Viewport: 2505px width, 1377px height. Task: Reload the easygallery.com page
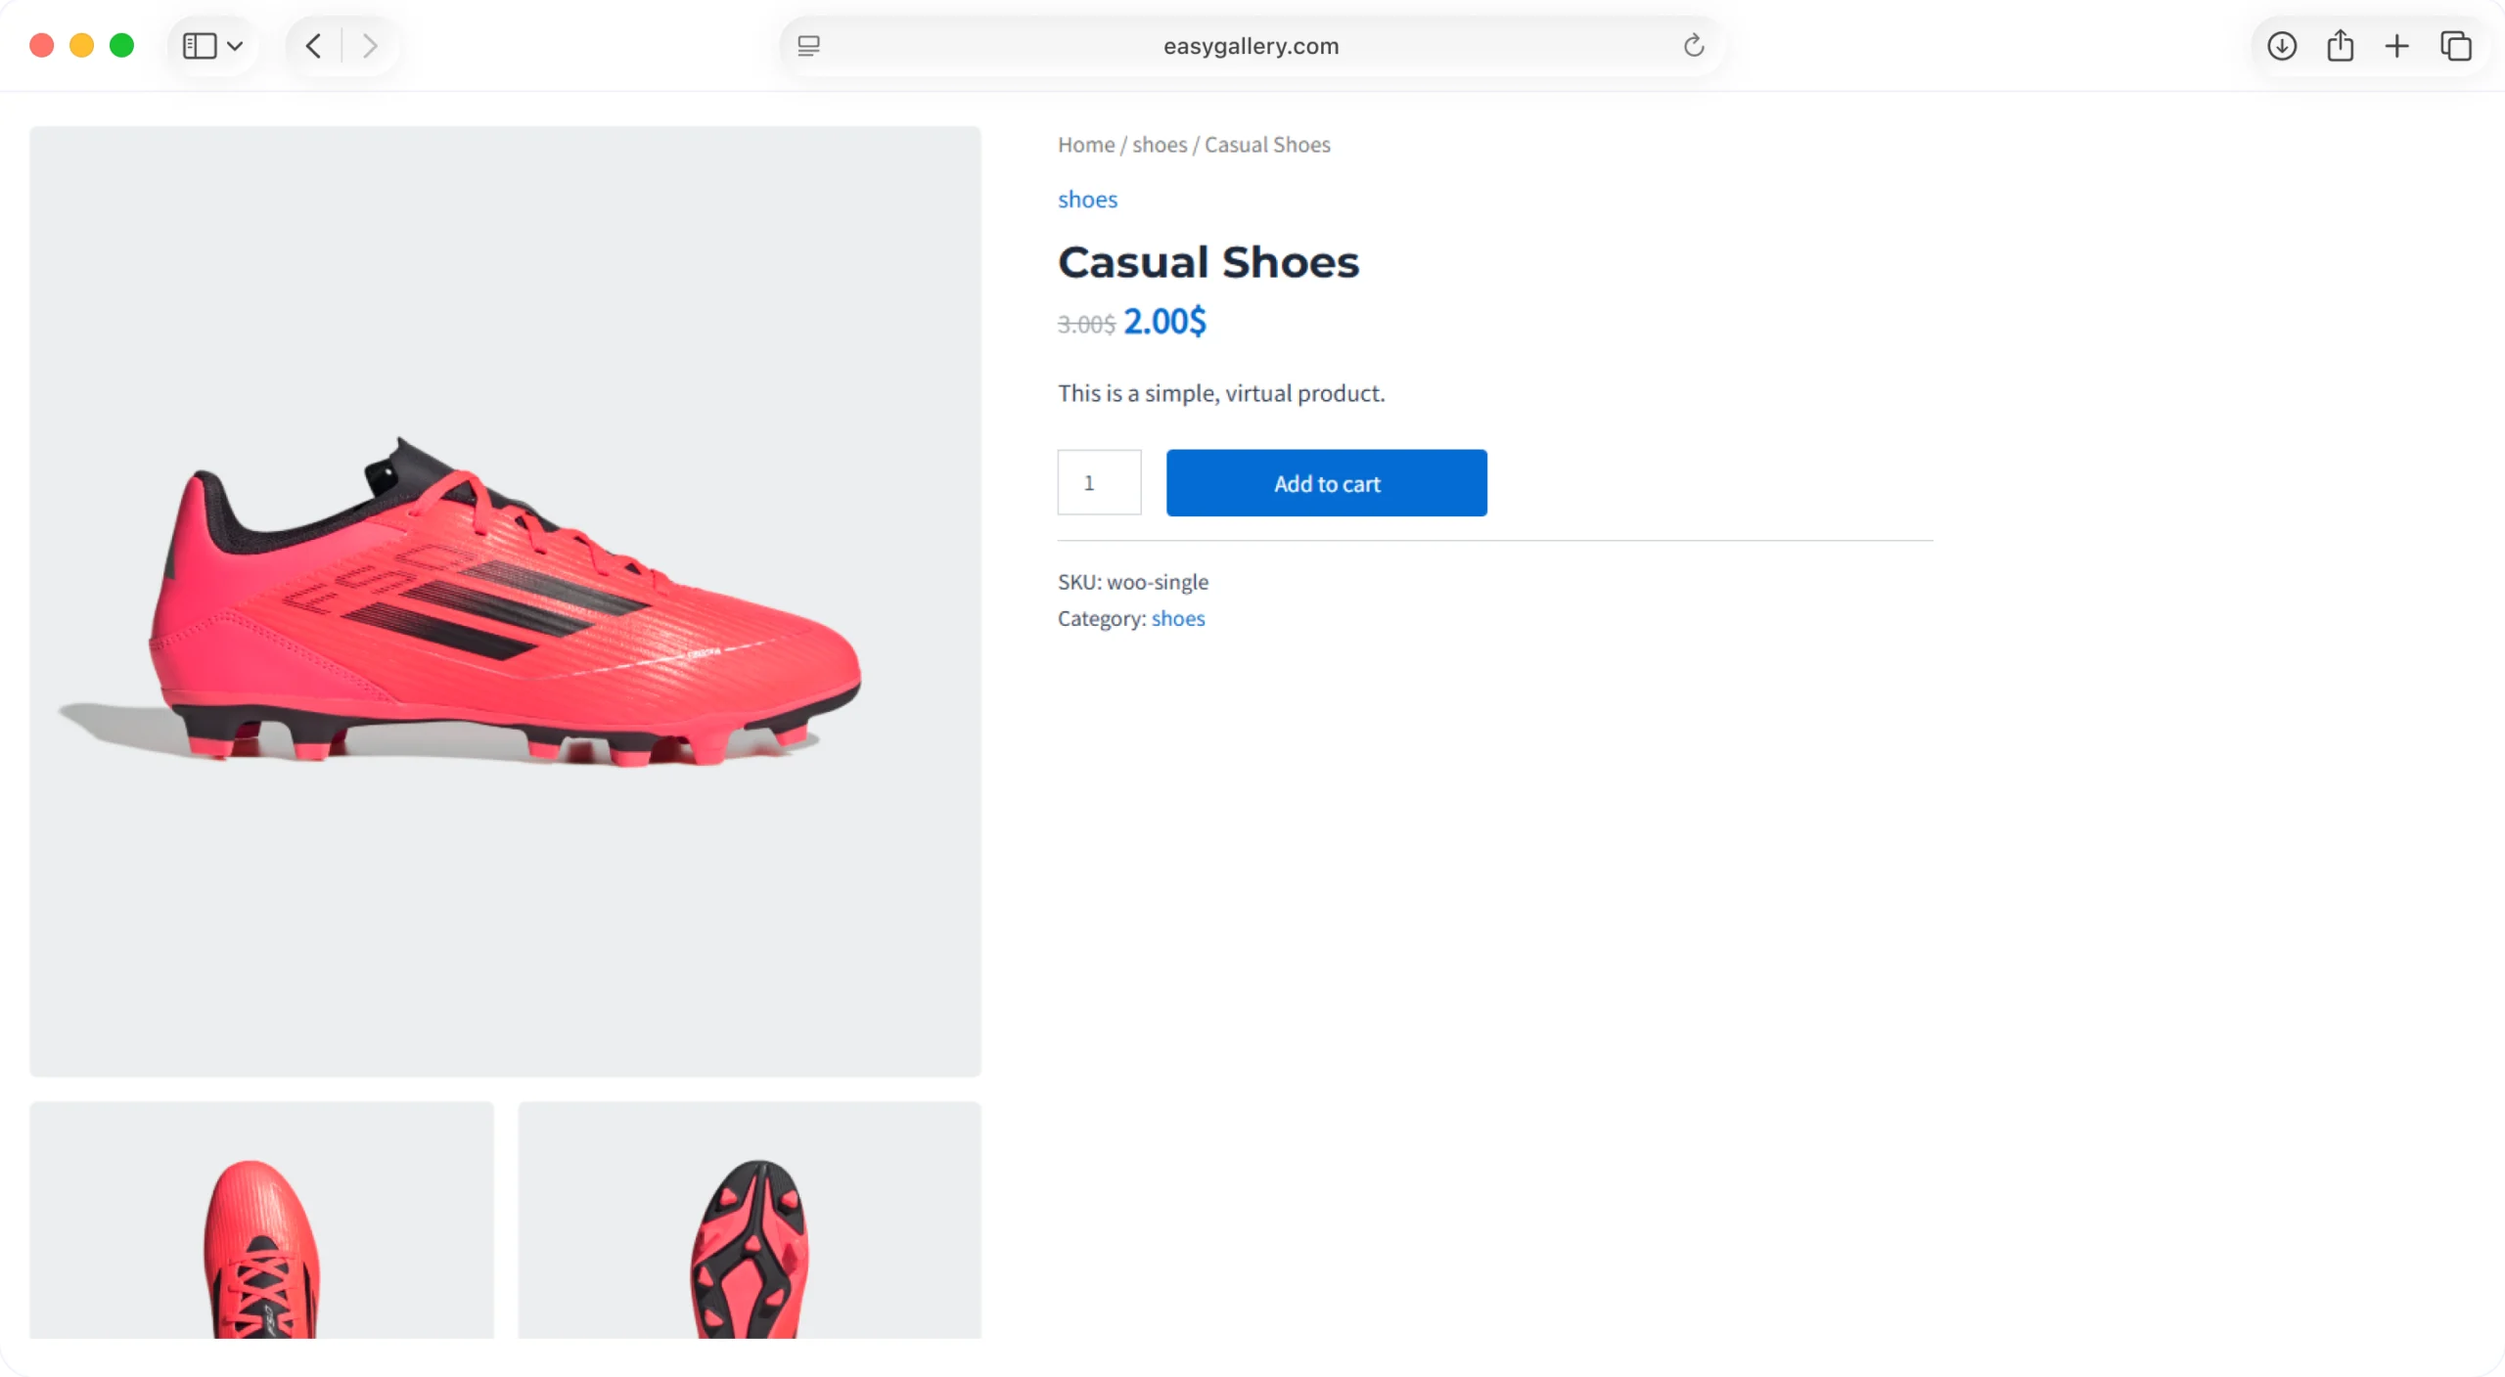tap(1693, 46)
